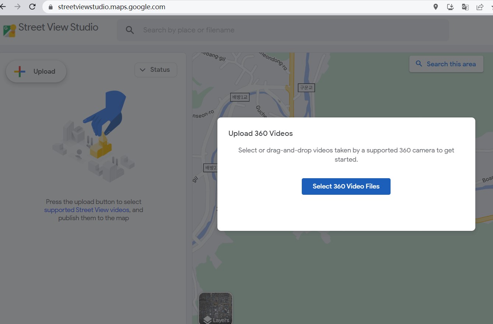This screenshot has width=493, height=324.
Task: Click the hand placing building illustration
Action: point(94,136)
